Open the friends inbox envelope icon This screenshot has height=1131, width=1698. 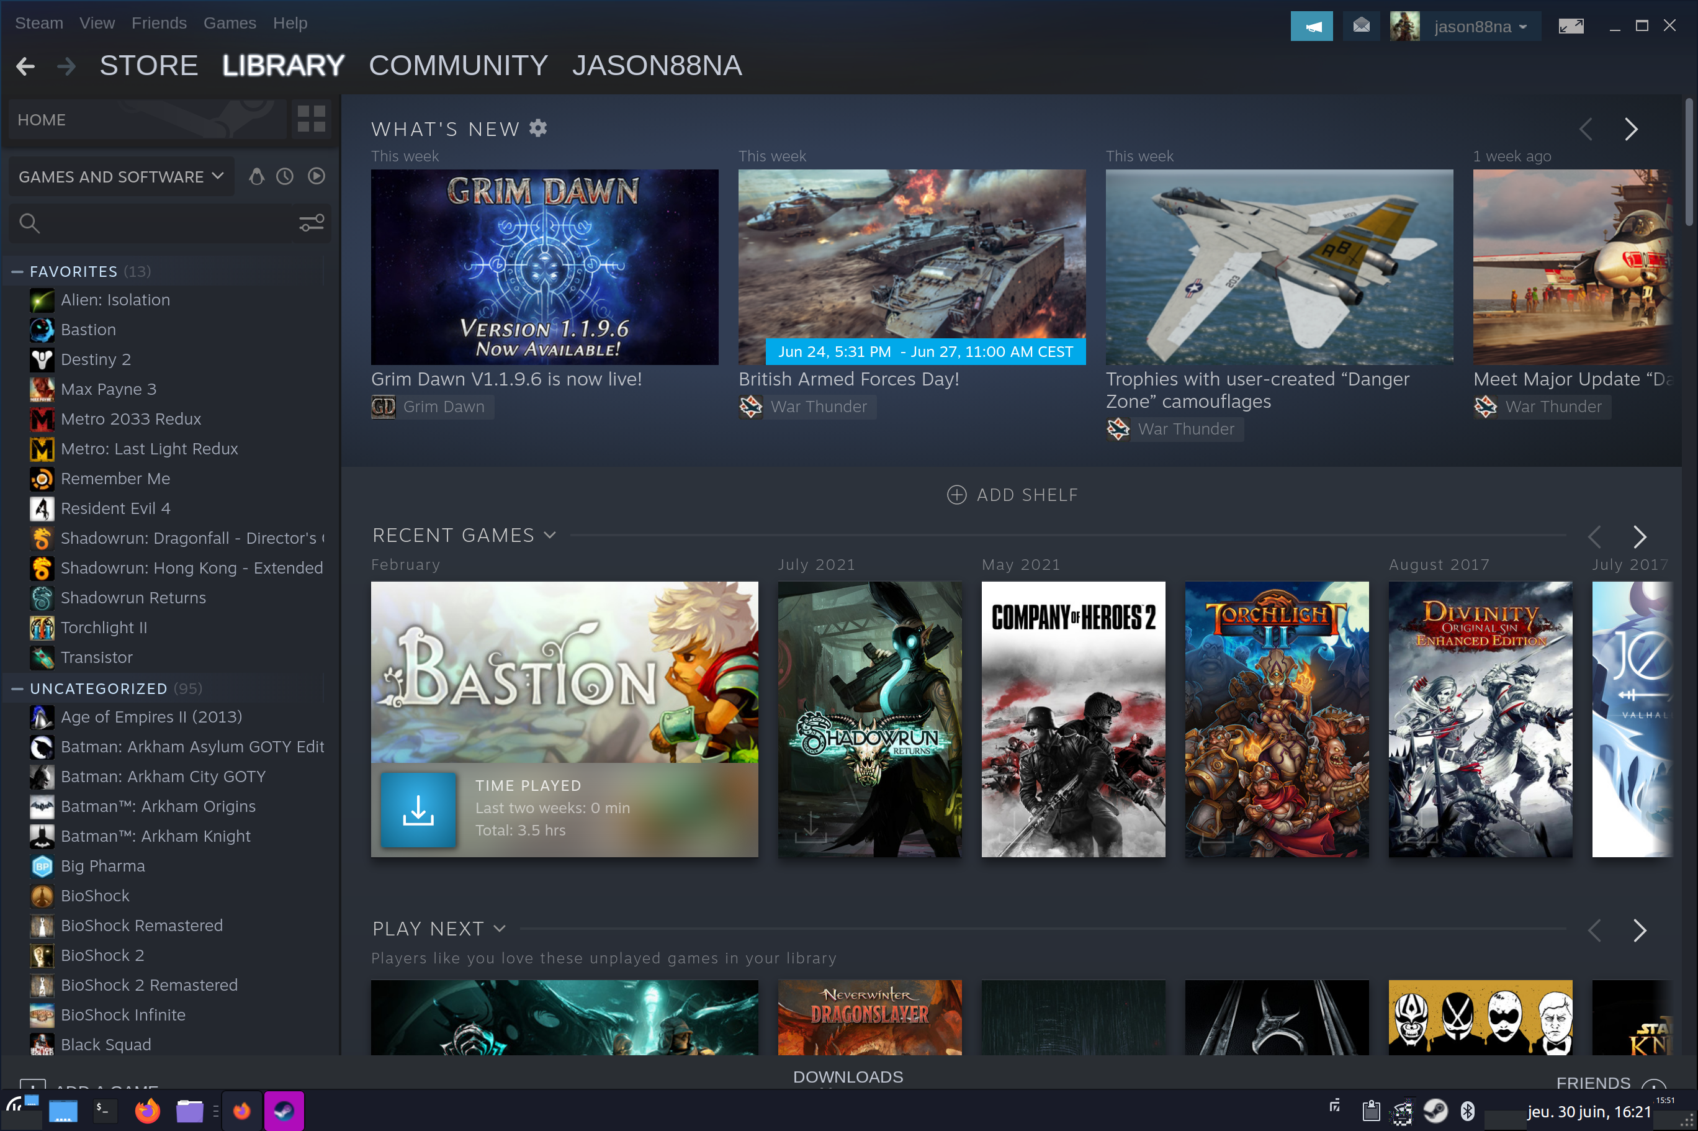1361,27
